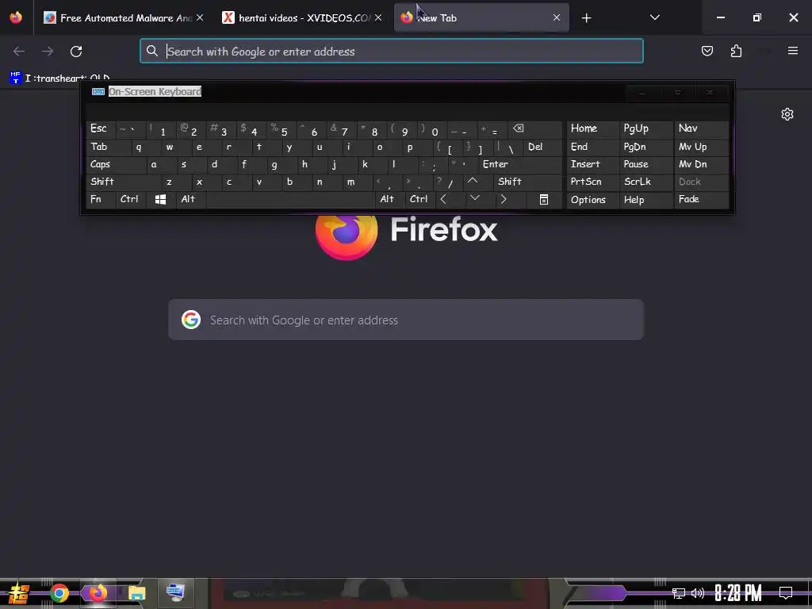
Task: List all tabs dropdown arrow
Action: click(x=654, y=17)
